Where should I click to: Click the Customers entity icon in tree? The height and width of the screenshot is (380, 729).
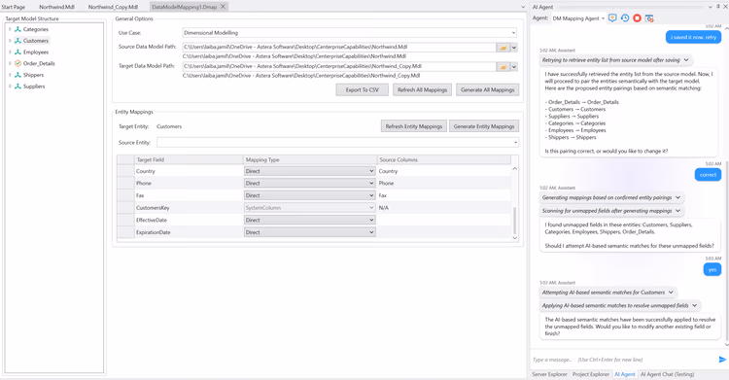pos(17,41)
